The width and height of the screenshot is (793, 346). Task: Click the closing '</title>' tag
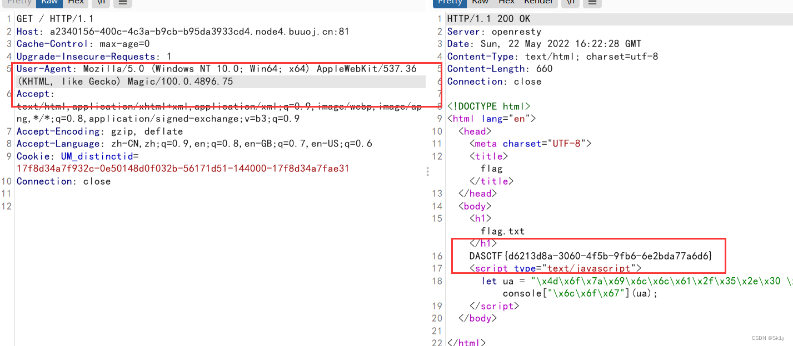coord(491,181)
